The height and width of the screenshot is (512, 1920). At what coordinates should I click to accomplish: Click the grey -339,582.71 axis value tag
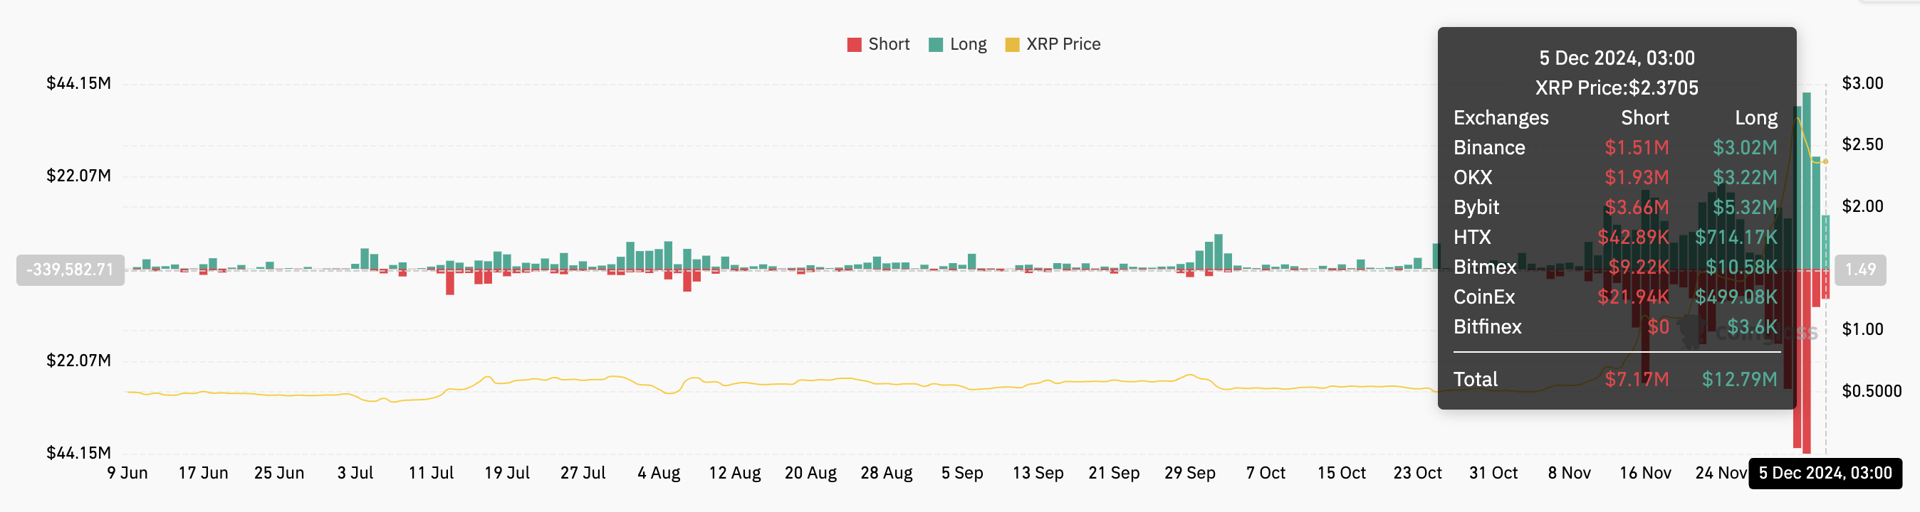tap(70, 270)
